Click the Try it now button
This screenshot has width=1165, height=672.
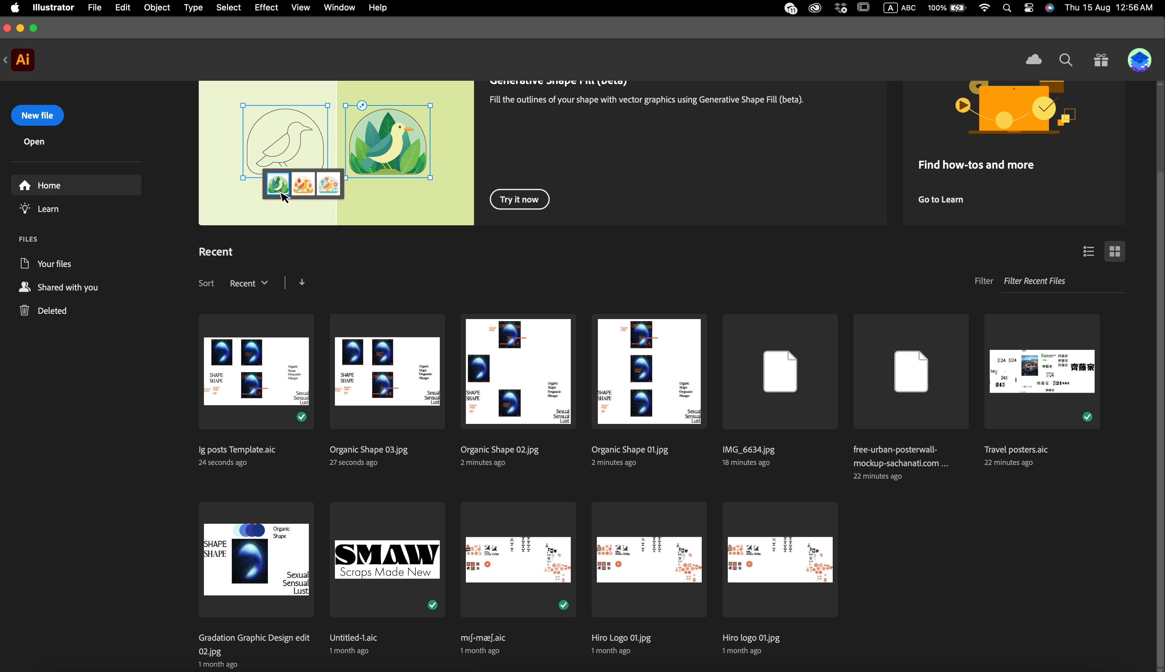pyautogui.click(x=520, y=199)
